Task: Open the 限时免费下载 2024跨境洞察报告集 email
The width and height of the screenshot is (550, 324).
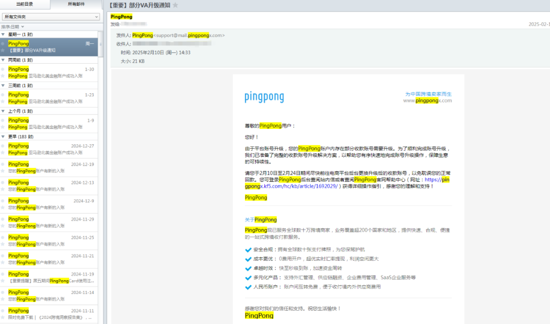Action: pyautogui.click(x=49, y=314)
